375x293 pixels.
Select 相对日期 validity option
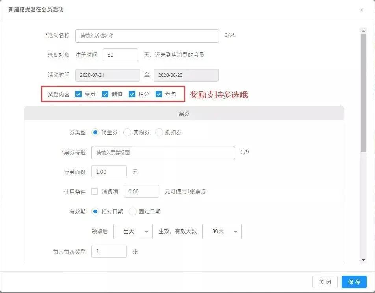pyautogui.click(x=95, y=211)
